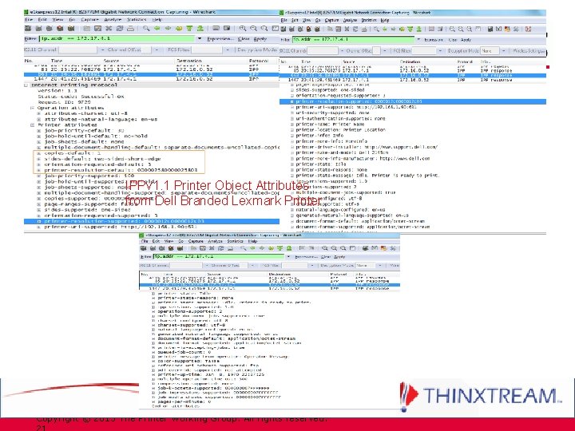Go back in packet history, top-left window
Viewport: 575px width, 431px height.
click(x=157, y=28)
